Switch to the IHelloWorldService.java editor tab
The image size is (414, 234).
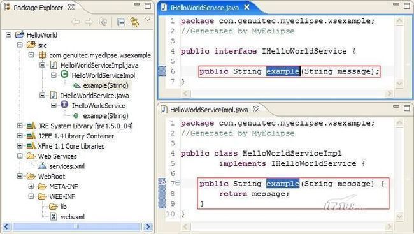click(204, 8)
